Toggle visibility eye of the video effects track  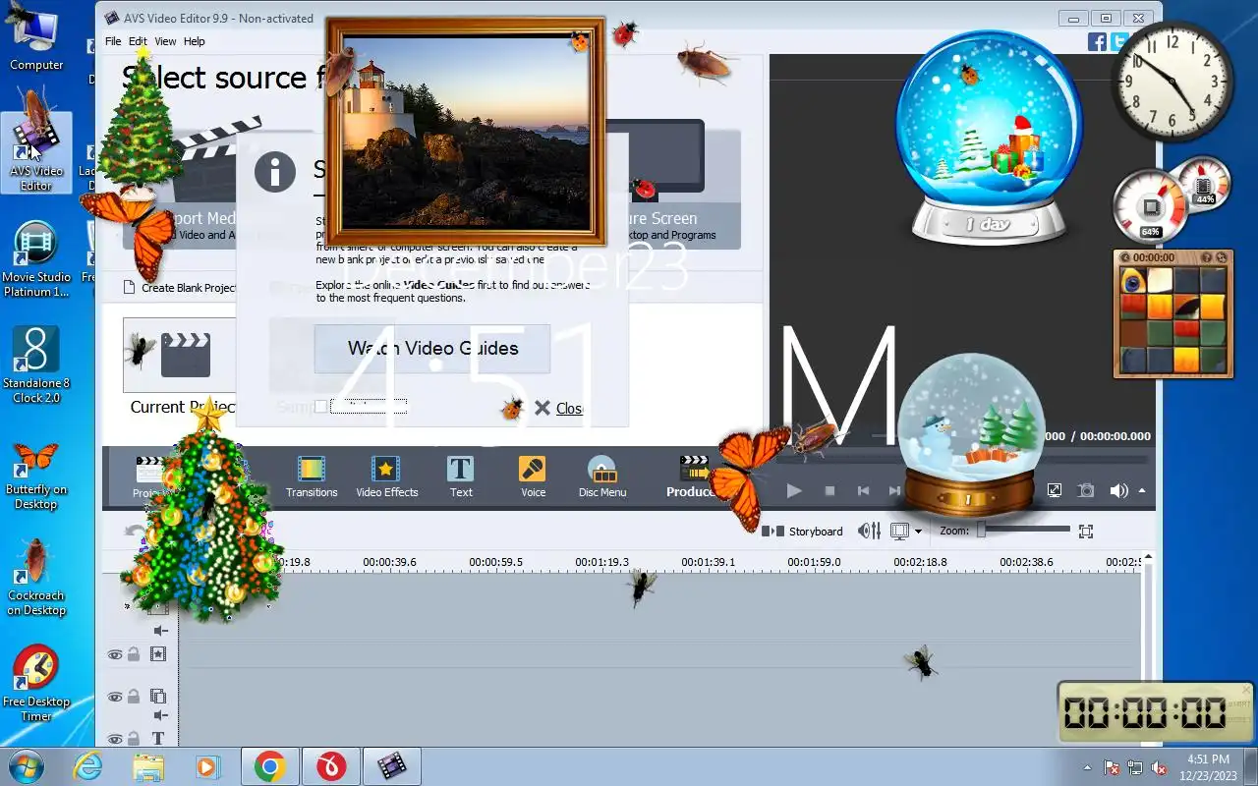coord(115,654)
